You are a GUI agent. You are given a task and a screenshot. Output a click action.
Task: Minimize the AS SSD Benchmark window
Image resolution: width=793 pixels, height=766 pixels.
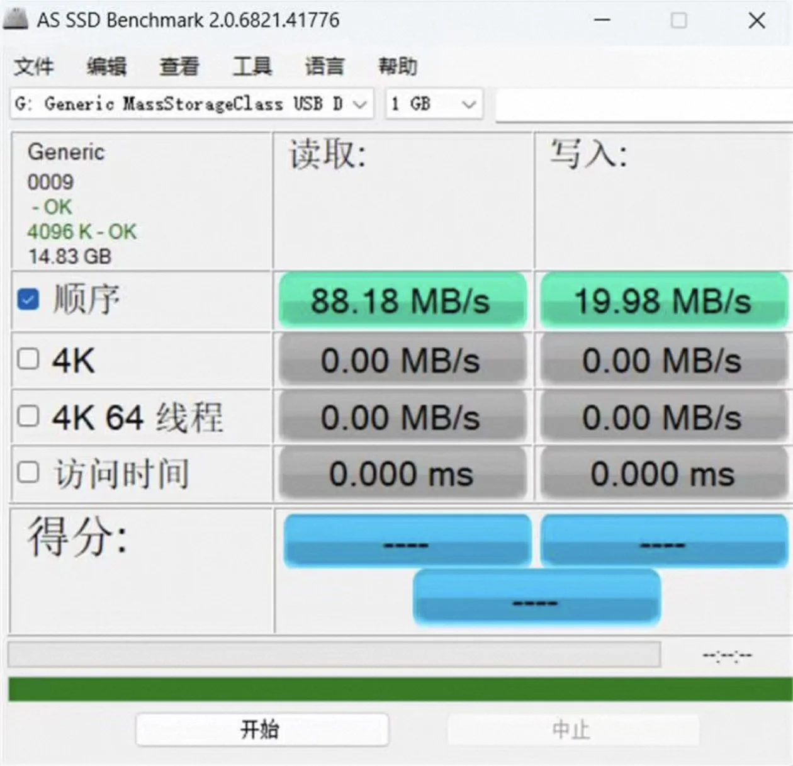602,20
